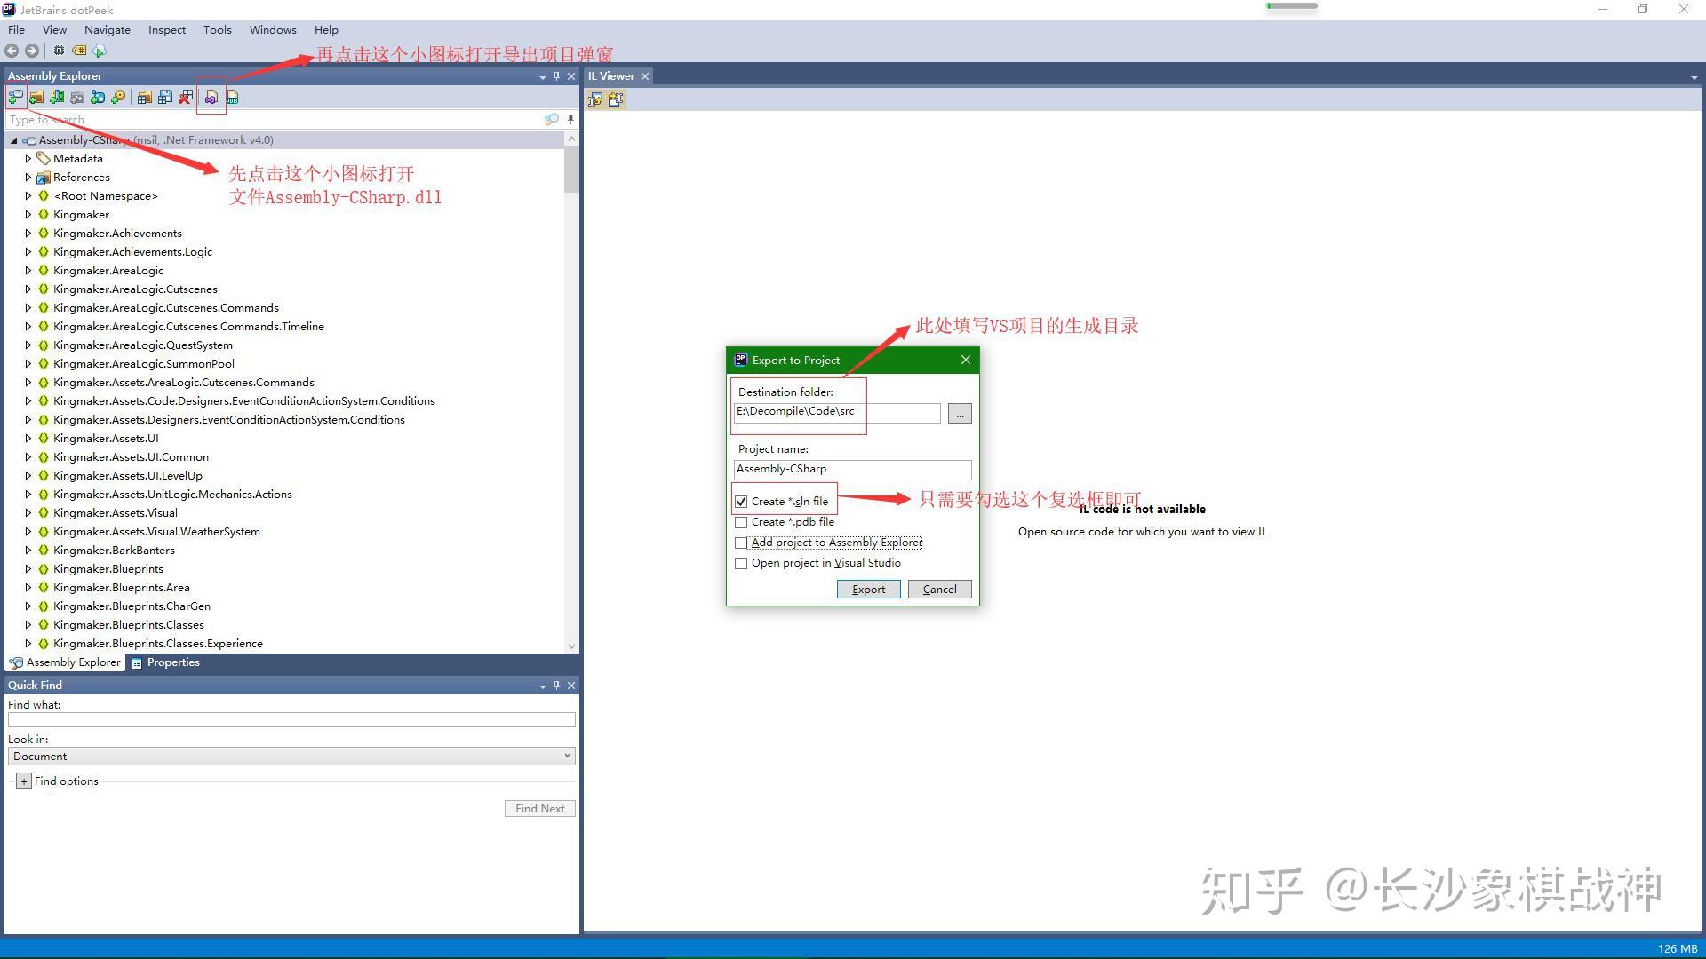Switch to the Properties tab
This screenshot has width=1706, height=959.
[165, 662]
